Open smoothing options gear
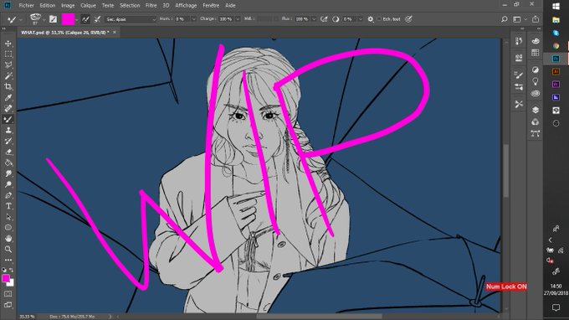The height and width of the screenshot is (320, 569). (371, 19)
